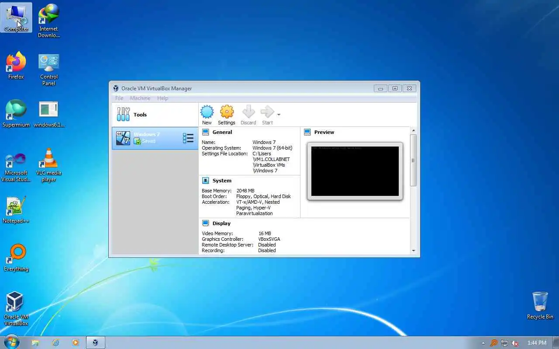The height and width of the screenshot is (349, 559).
Task: Click the Boot Order value text
Action: (263, 196)
